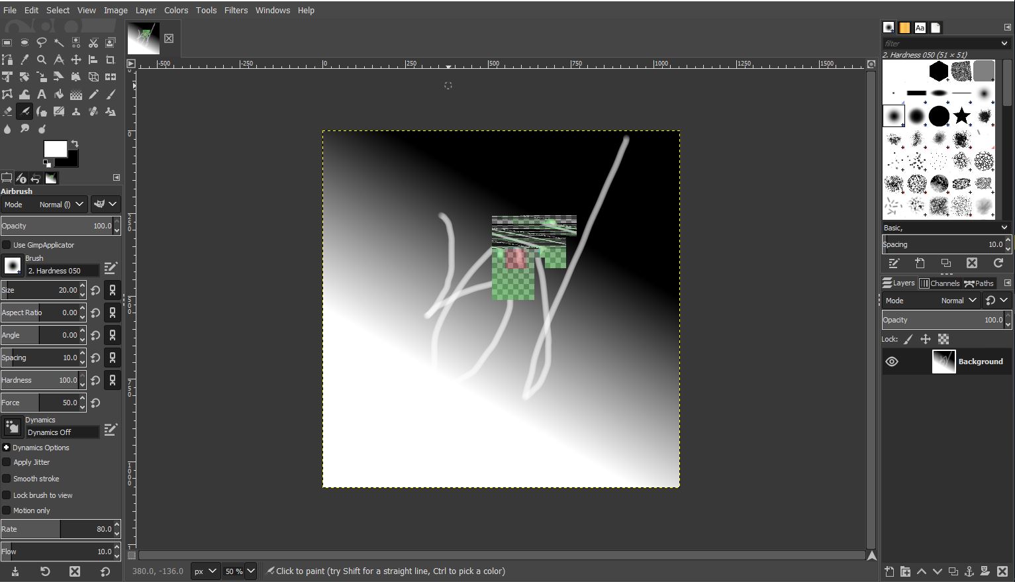1015x582 pixels.
Task: Choose the Zoom magnifier tool
Action: pyautogui.click(x=42, y=60)
